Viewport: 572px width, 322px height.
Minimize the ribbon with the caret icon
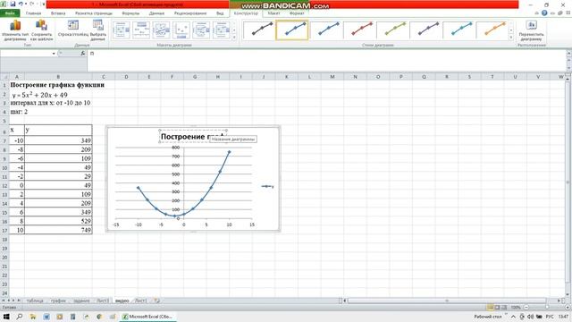click(x=536, y=13)
